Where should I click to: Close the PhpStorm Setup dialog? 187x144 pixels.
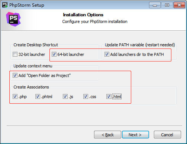[179, 5]
